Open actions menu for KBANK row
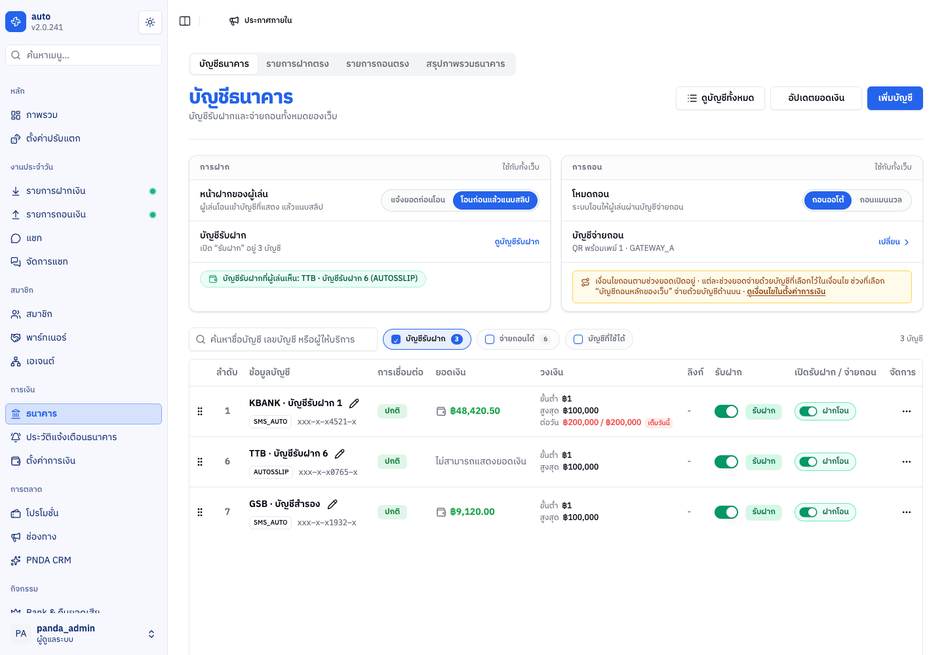Image resolution: width=944 pixels, height=655 pixels. click(x=907, y=411)
